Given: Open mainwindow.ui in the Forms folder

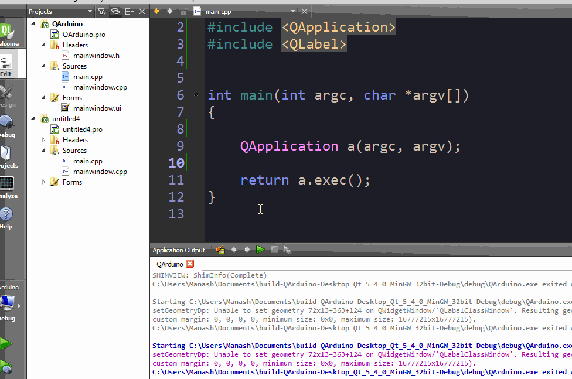Looking at the screenshot, I should coord(97,108).
